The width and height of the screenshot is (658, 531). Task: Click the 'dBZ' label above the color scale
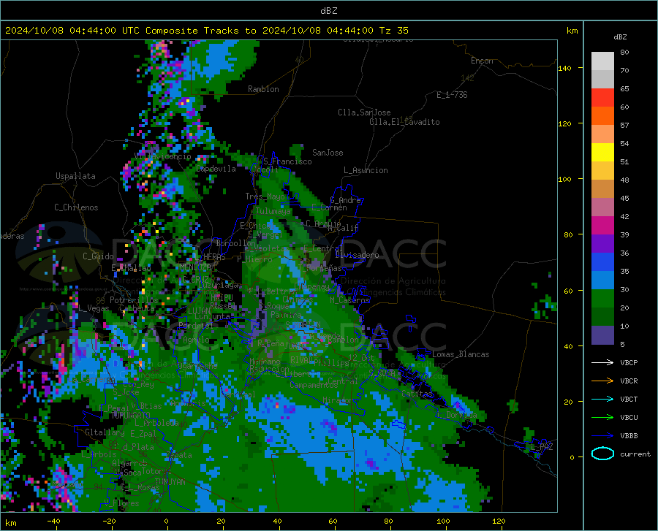pos(620,37)
